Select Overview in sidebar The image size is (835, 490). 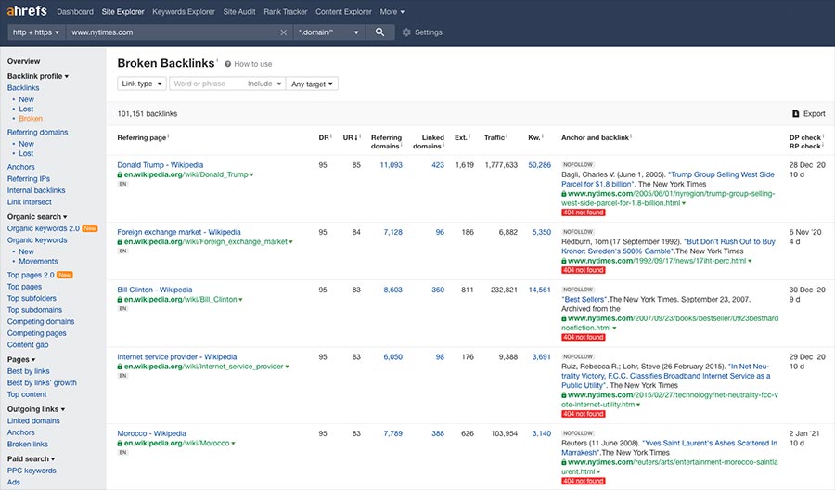23,61
